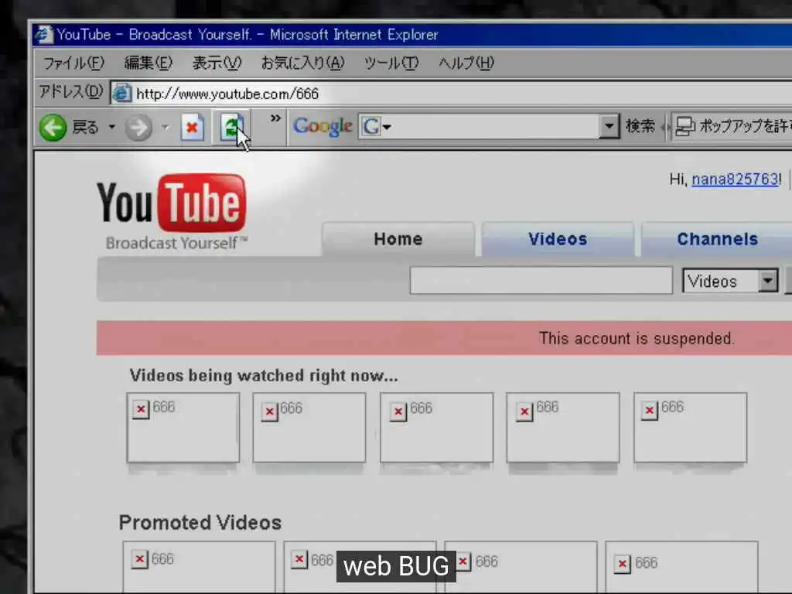Click the page icon in the address bar
This screenshot has width=792, height=594.
pos(121,94)
